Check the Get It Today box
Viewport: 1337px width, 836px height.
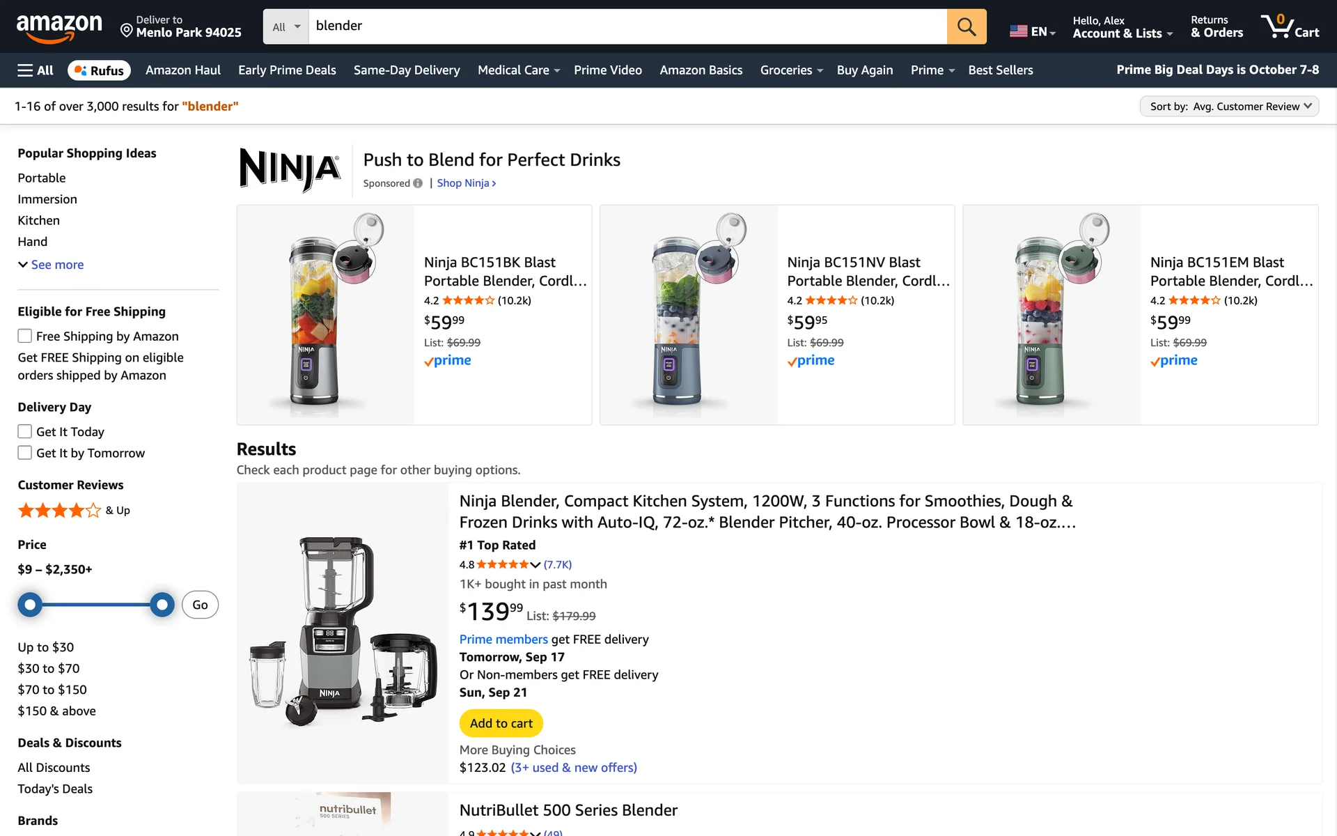tap(25, 432)
